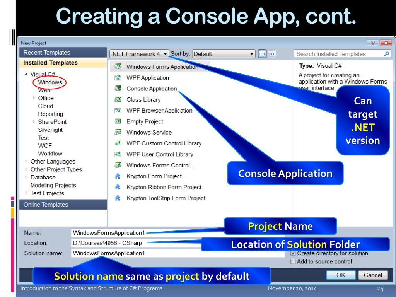
Task: Select the WPF Application template name
Action: [148, 78]
